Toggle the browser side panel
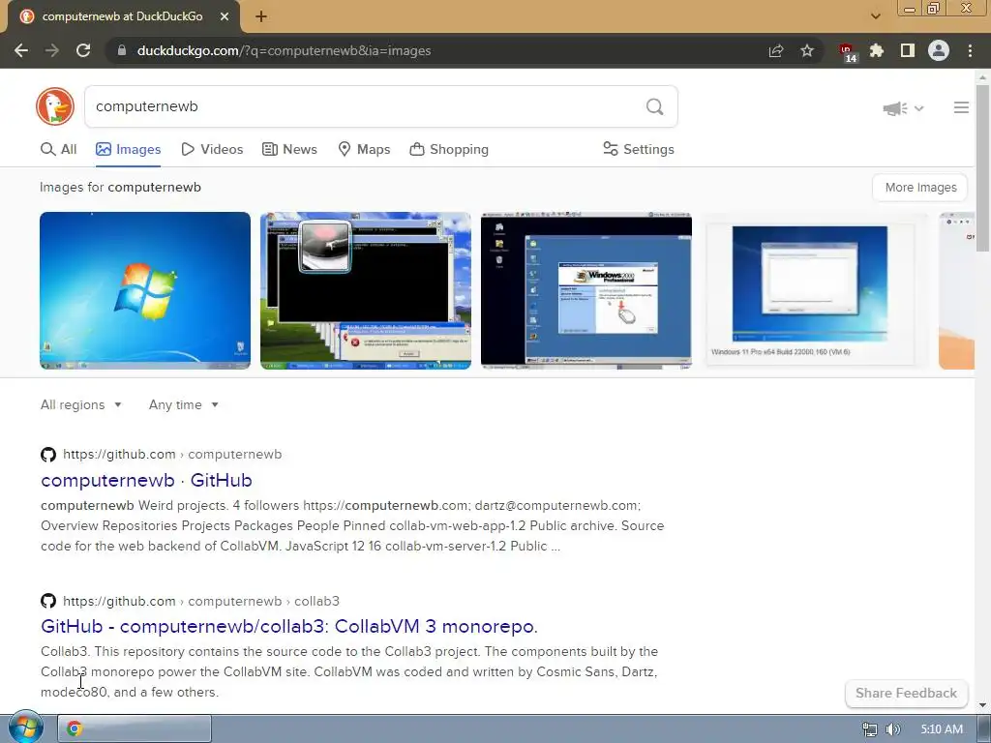Screen dimensions: 991x743 click(908, 50)
